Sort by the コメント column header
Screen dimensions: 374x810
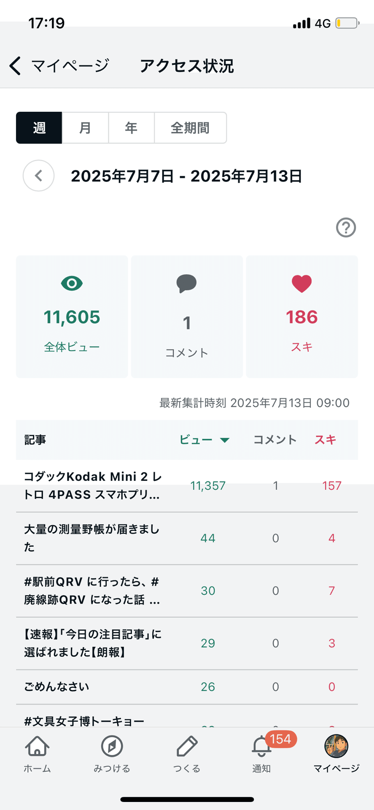point(275,440)
